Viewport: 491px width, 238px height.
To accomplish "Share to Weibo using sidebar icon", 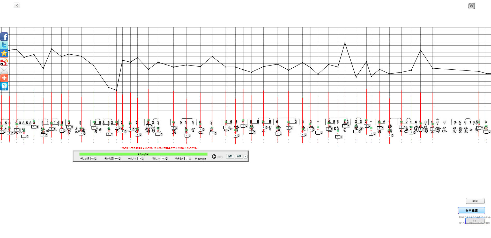I will 4,62.
